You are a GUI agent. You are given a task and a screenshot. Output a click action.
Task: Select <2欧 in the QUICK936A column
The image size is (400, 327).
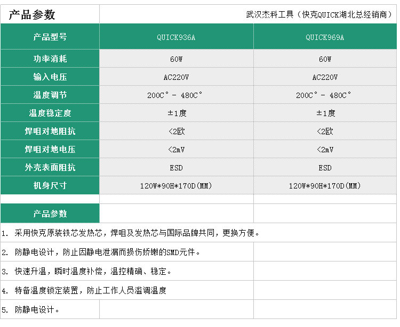pyautogui.click(x=177, y=132)
